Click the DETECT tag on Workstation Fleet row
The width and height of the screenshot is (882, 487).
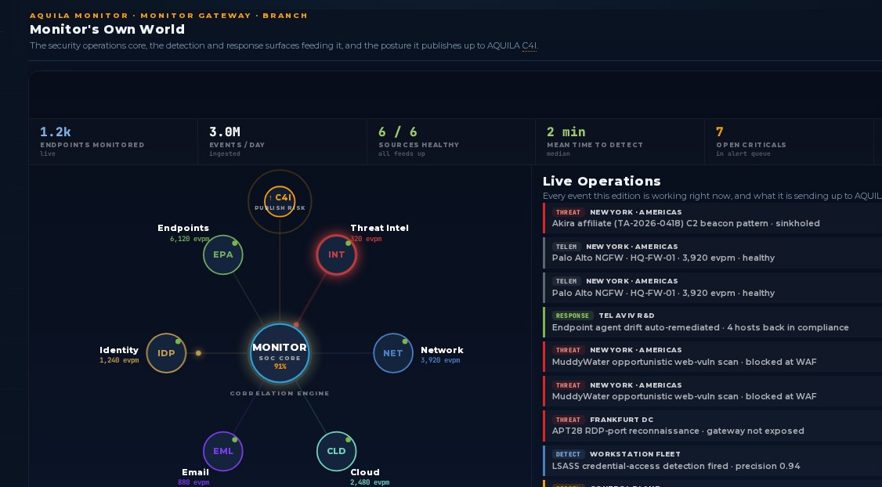point(568,454)
